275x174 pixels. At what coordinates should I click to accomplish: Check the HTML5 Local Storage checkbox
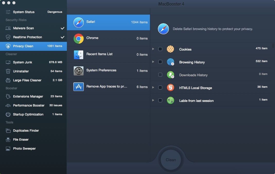click(x=160, y=88)
